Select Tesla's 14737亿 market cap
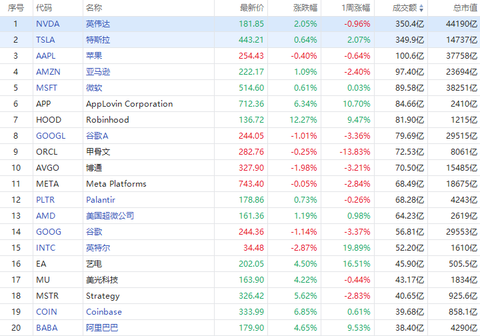The height and width of the screenshot is (336, 480). (x=461, y=40)
